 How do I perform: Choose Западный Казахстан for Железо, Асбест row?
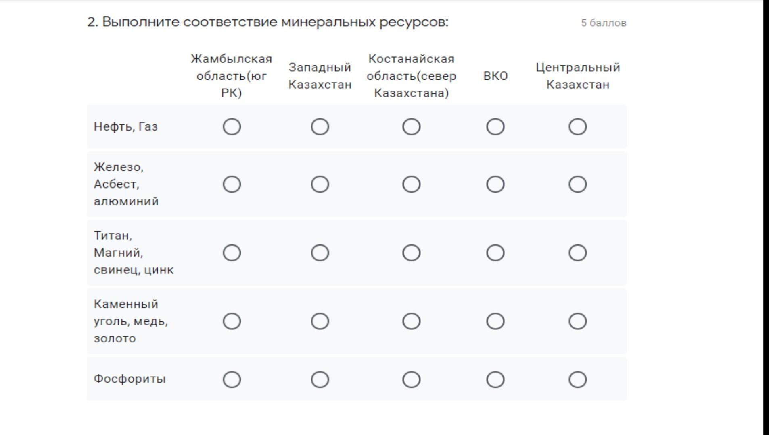320,184
